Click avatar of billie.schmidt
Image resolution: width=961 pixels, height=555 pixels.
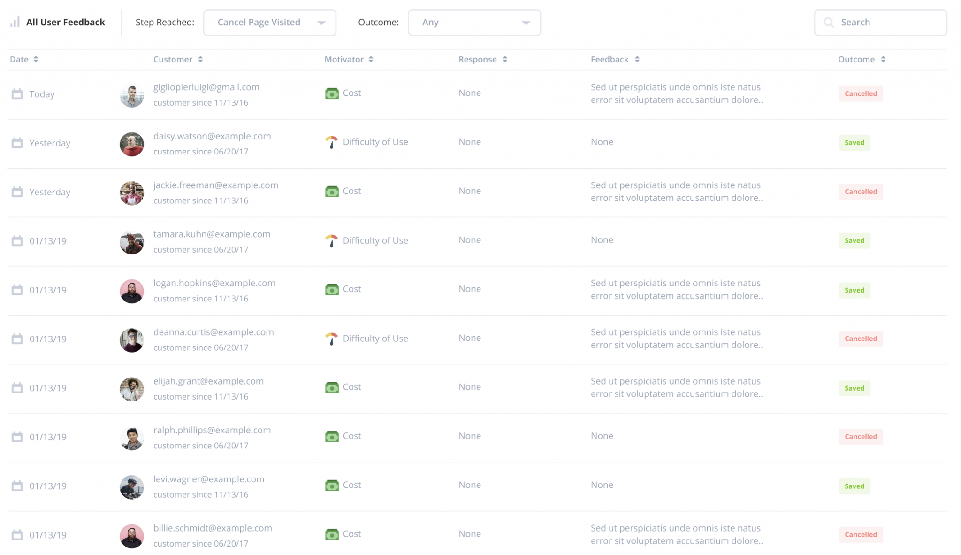coord(132,536)
